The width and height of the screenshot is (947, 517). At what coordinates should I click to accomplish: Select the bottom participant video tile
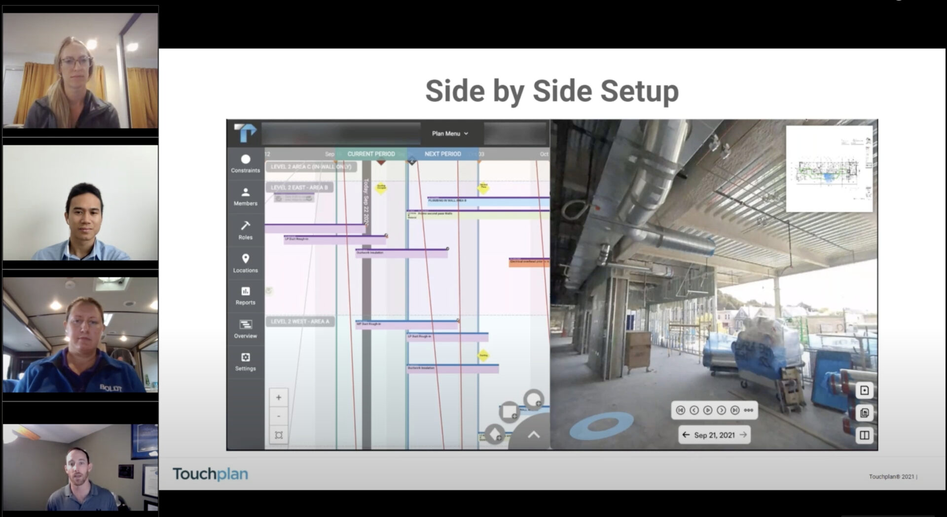[80, 467]
